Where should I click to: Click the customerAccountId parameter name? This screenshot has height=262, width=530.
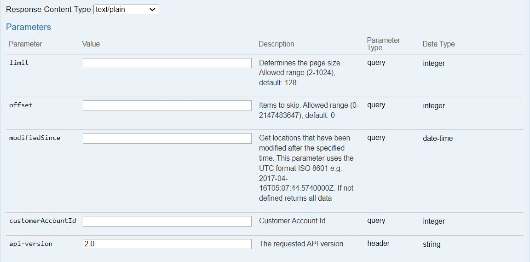tap(42, 221)
